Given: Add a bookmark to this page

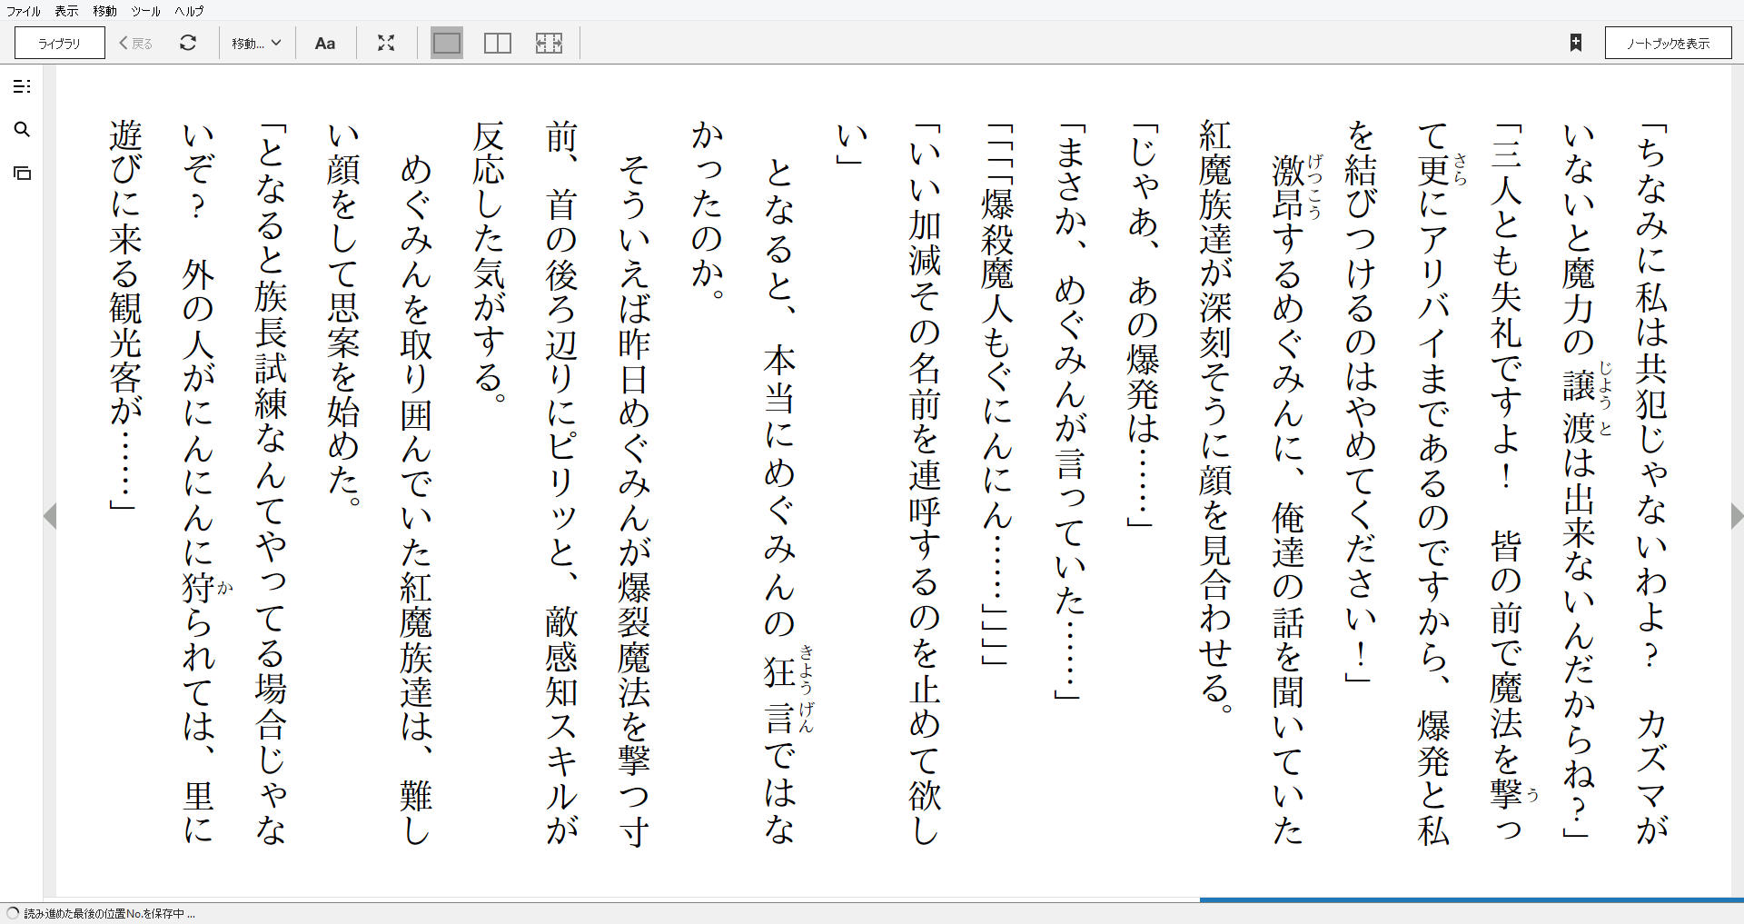Looking at the screenshot, I should pos(1576,43).
